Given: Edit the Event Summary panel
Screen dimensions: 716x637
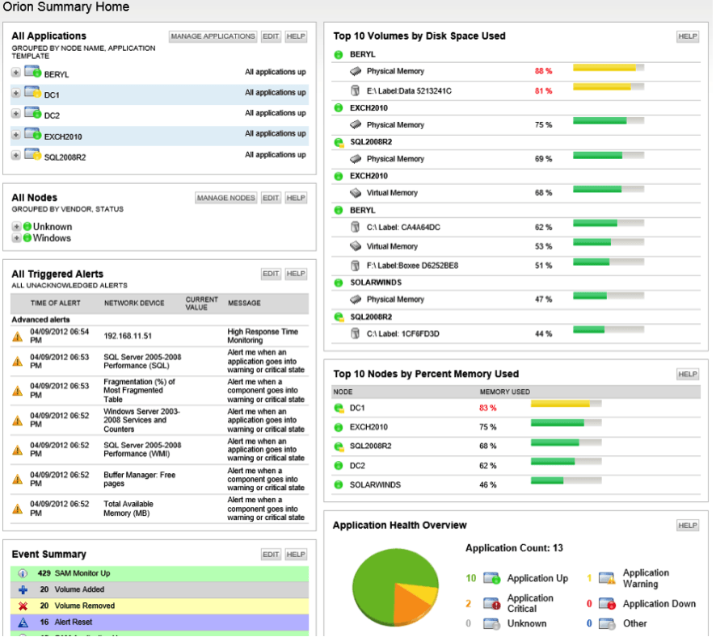Looking at the screenshot, I should pyautogui.click(x=271, y=555).
